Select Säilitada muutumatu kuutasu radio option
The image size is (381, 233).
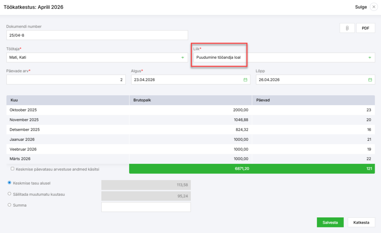(10, 194)
